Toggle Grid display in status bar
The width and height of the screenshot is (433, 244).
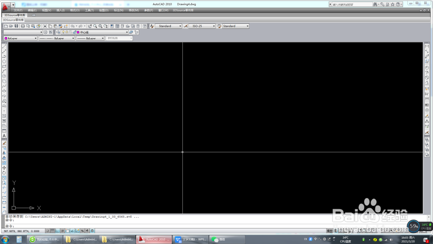pos(52,231)
